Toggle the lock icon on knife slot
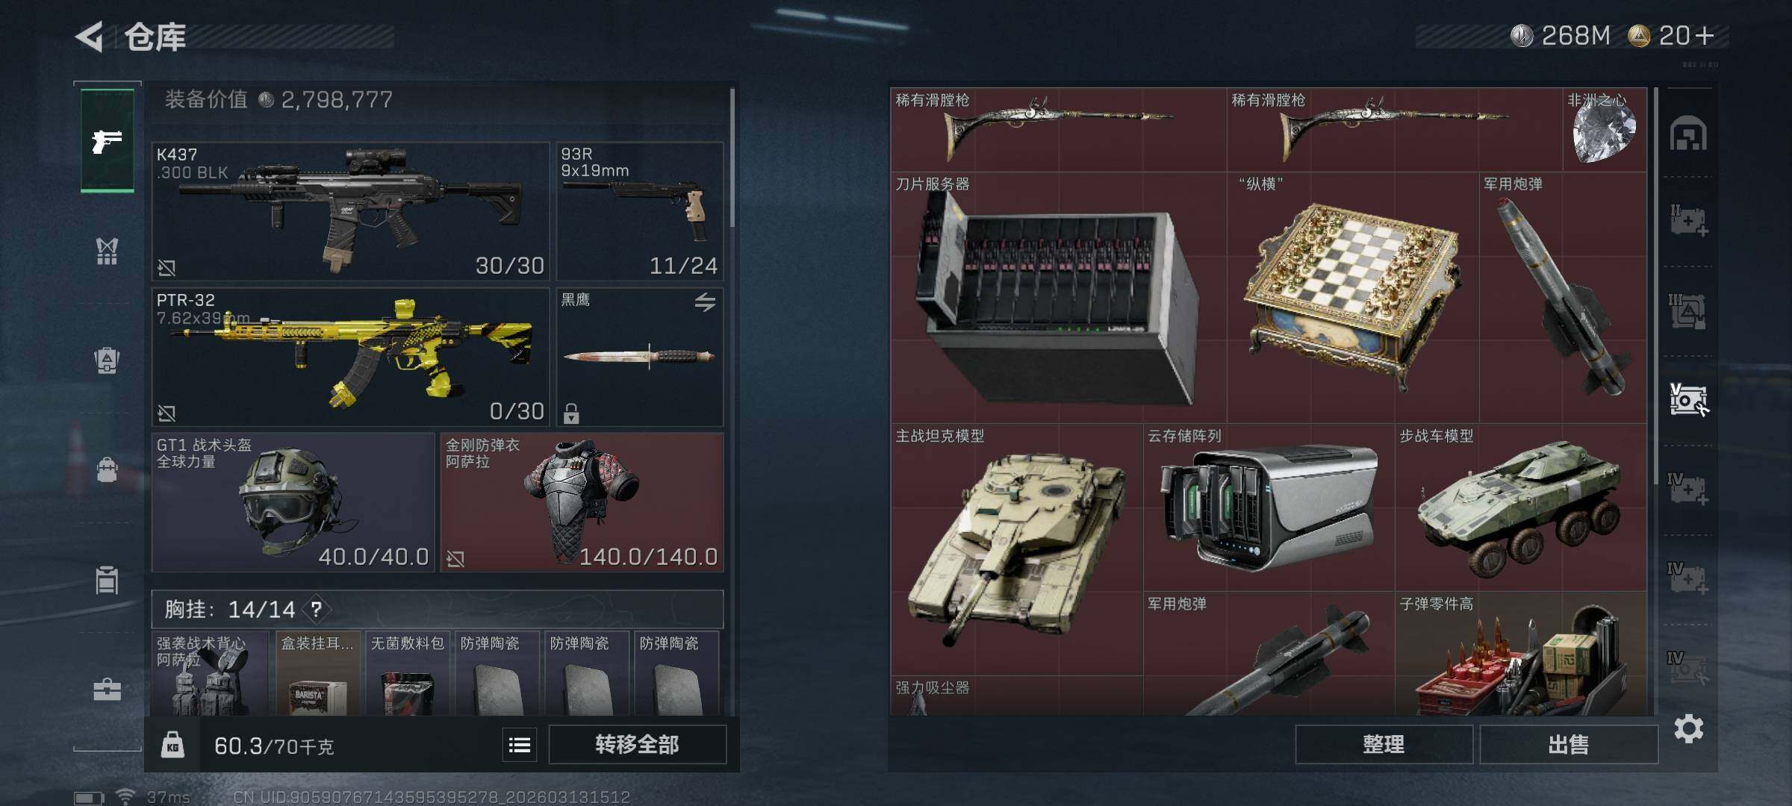This screenshot has width=1792, height=806. click(571, 413)
